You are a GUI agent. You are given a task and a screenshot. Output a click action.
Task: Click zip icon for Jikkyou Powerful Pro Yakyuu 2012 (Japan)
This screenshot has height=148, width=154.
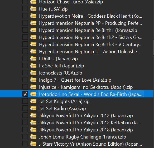pos(33,115)
